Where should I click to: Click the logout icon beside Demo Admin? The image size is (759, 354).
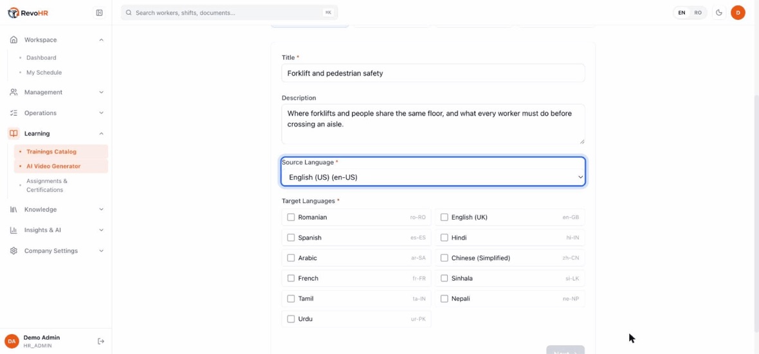101,341
